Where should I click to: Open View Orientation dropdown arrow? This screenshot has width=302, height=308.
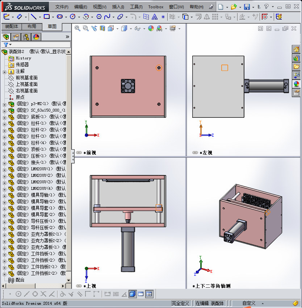pyautogui.click(x=117, y=29)
